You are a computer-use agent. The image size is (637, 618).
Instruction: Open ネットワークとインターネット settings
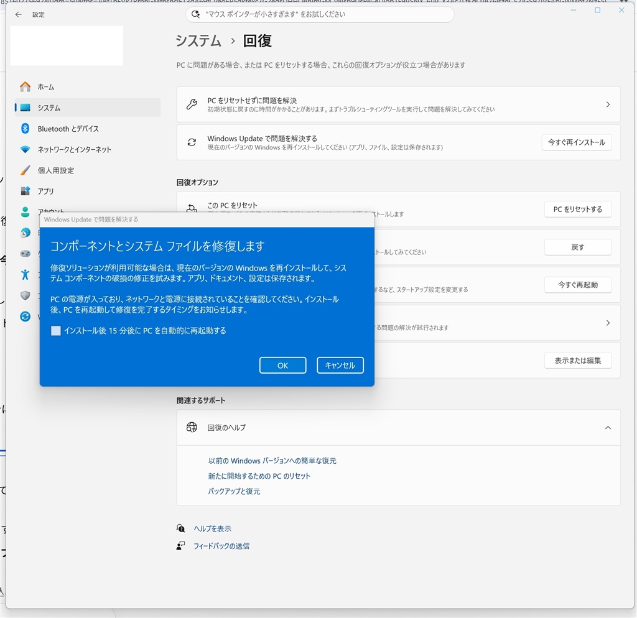tap(87, 149)
